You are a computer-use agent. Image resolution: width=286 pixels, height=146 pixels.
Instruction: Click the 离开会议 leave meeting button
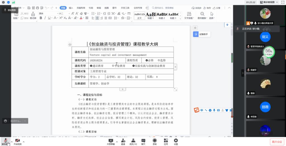pos(277,142)
